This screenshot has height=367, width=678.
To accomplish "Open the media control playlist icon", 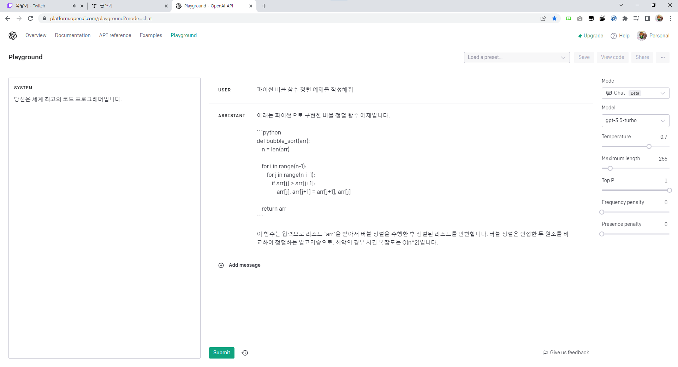I will pos(636,18).
